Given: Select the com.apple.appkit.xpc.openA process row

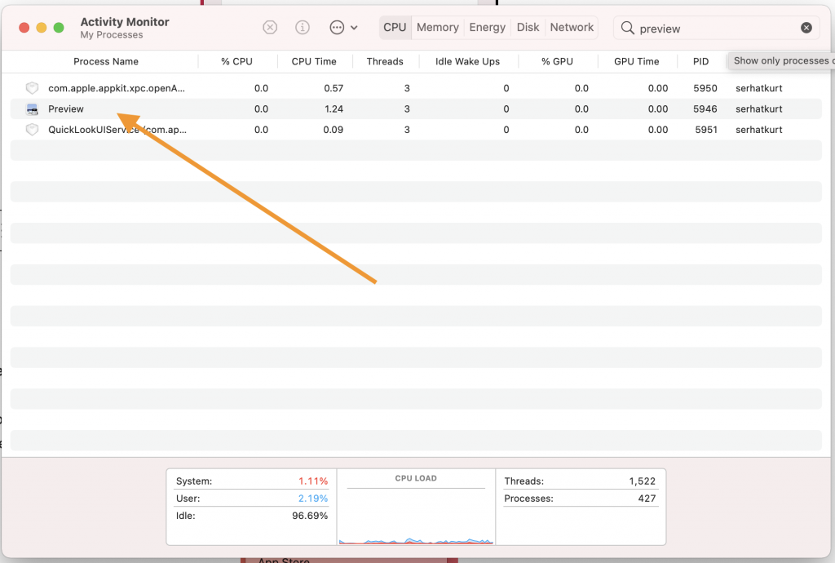Looking at the screenshot, I should tap(416, 88).
